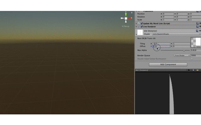This screenshot has width=201, height=125.
Task: Click the Rotation label in Transform
Action: (x=141, y=17)
